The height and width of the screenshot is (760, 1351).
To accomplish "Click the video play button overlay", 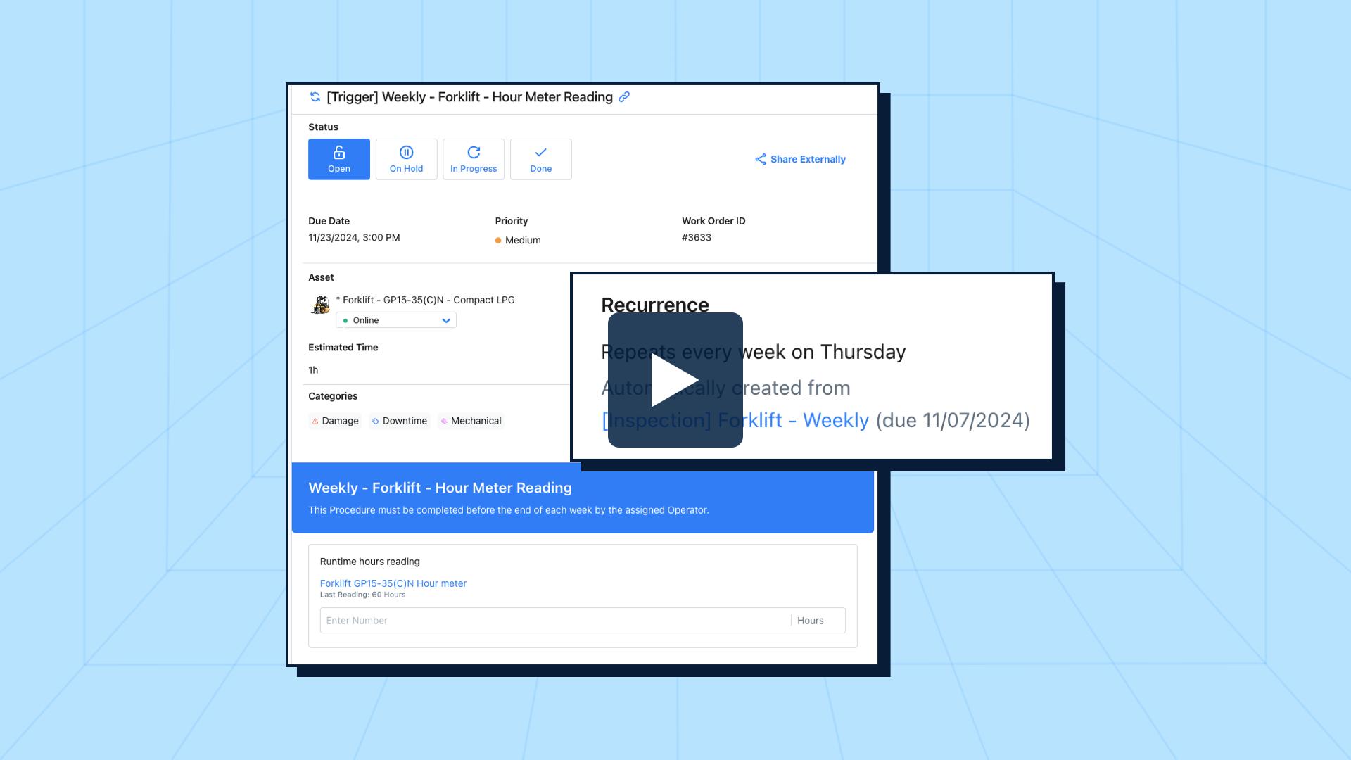I will click(x=675, y=380).
